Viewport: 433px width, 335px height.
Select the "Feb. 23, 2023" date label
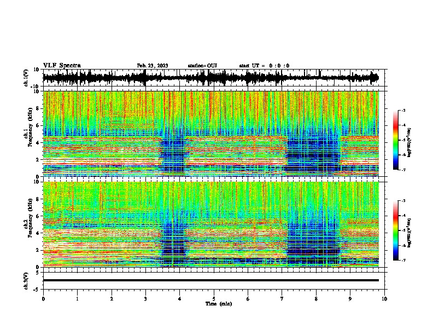pyautogui.click(x=153, y=66)
